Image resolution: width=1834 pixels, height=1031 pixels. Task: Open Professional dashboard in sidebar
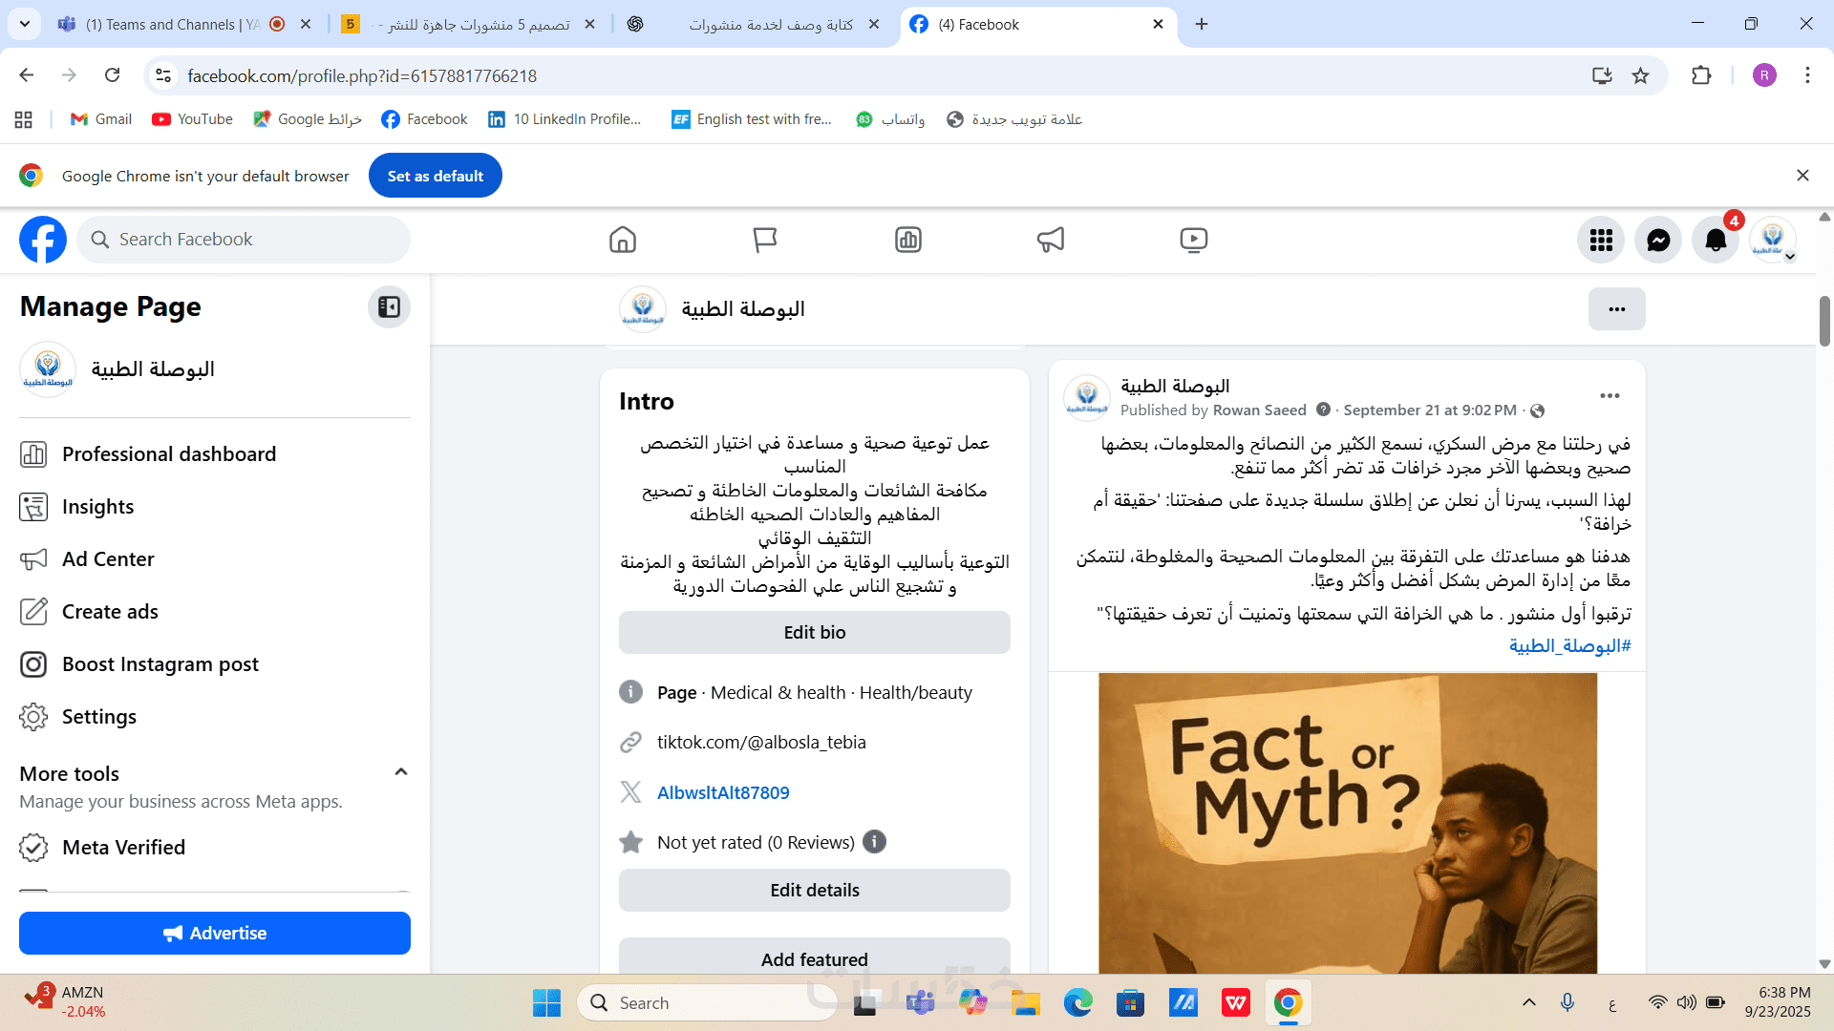click(169, 454)
